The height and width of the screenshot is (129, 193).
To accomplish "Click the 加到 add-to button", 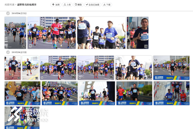I will click(x=56, y=5).
